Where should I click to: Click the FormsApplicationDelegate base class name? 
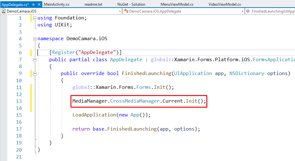point(274,60)
